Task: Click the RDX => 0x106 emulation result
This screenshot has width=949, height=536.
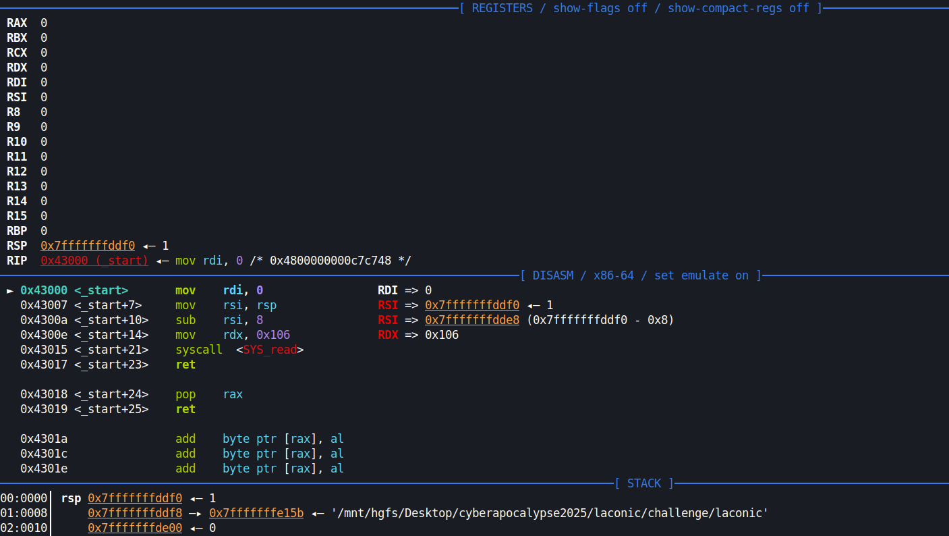Action: [418, 335]
